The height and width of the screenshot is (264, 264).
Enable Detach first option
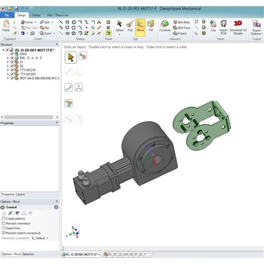[x=3, y=228]
